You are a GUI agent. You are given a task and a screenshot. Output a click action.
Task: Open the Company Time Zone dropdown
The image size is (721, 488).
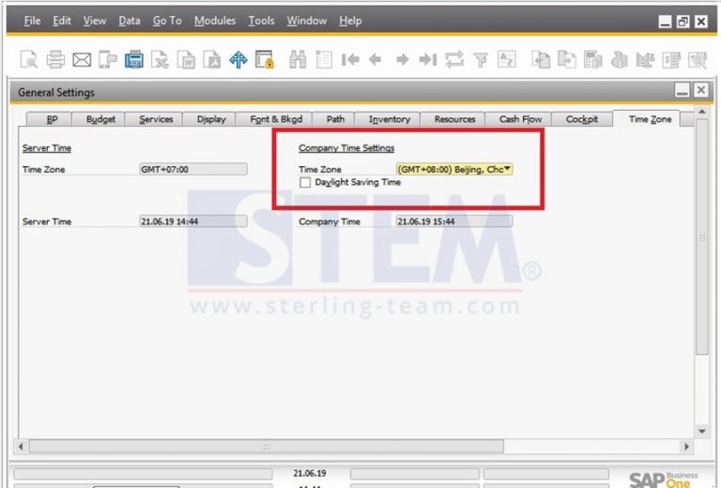pyautogui.click(x=507, y=170)
